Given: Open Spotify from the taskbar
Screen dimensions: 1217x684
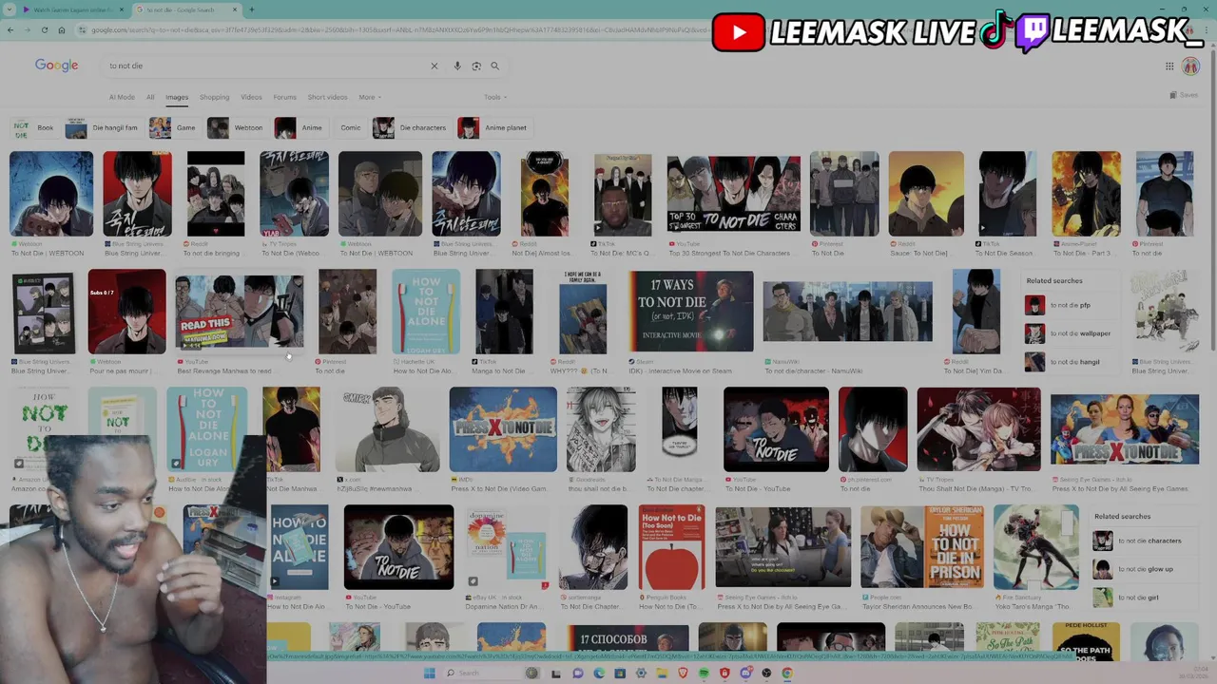Looking at the screenshot, I should click(704, 674).
